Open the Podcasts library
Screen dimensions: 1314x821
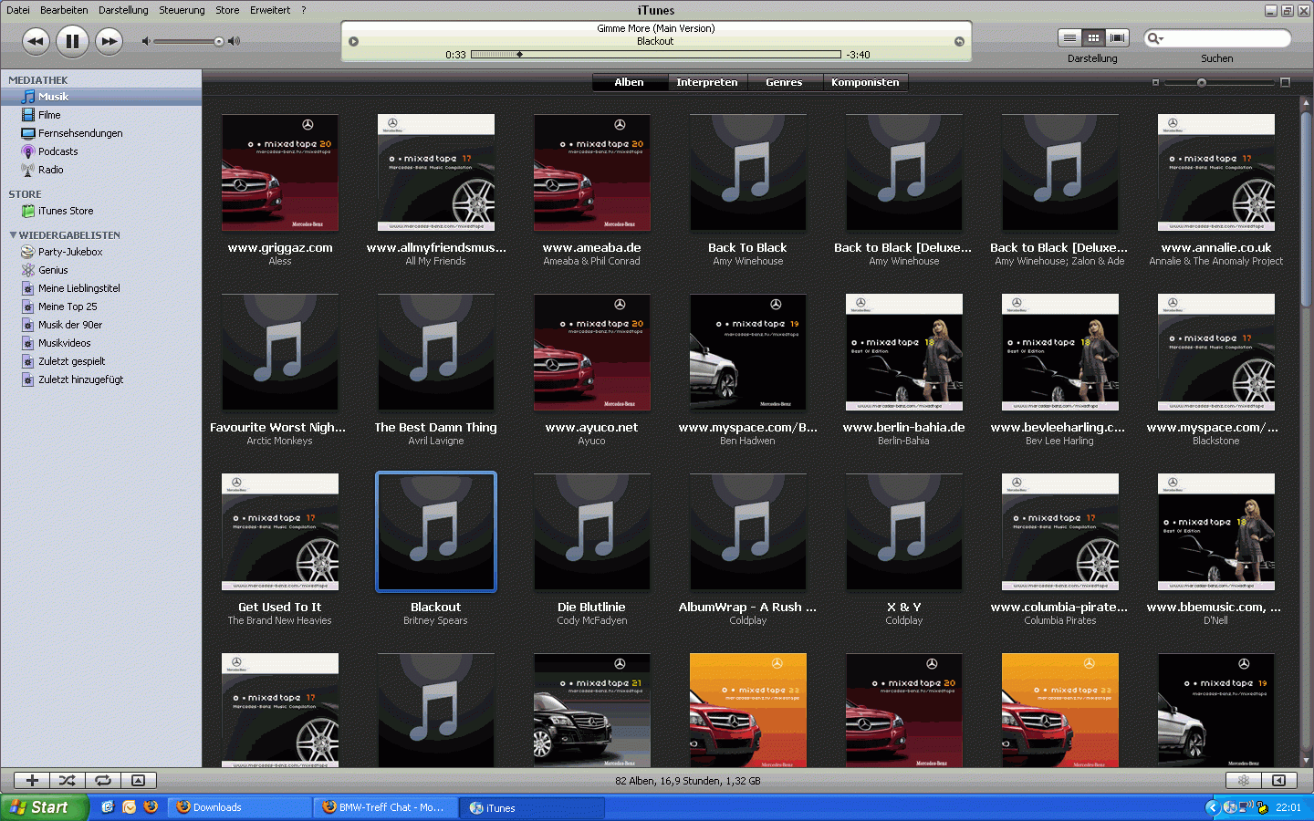tap(57, 151)
